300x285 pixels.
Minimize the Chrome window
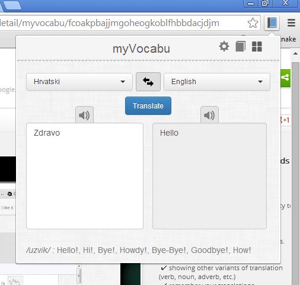251,4
